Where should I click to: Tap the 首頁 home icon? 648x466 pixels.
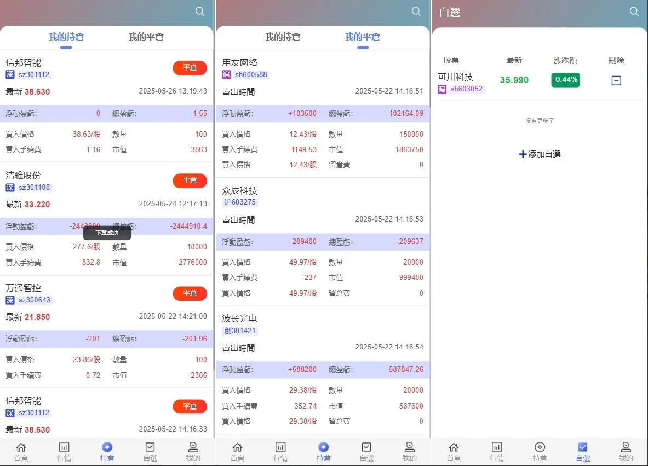pos(21,451)
